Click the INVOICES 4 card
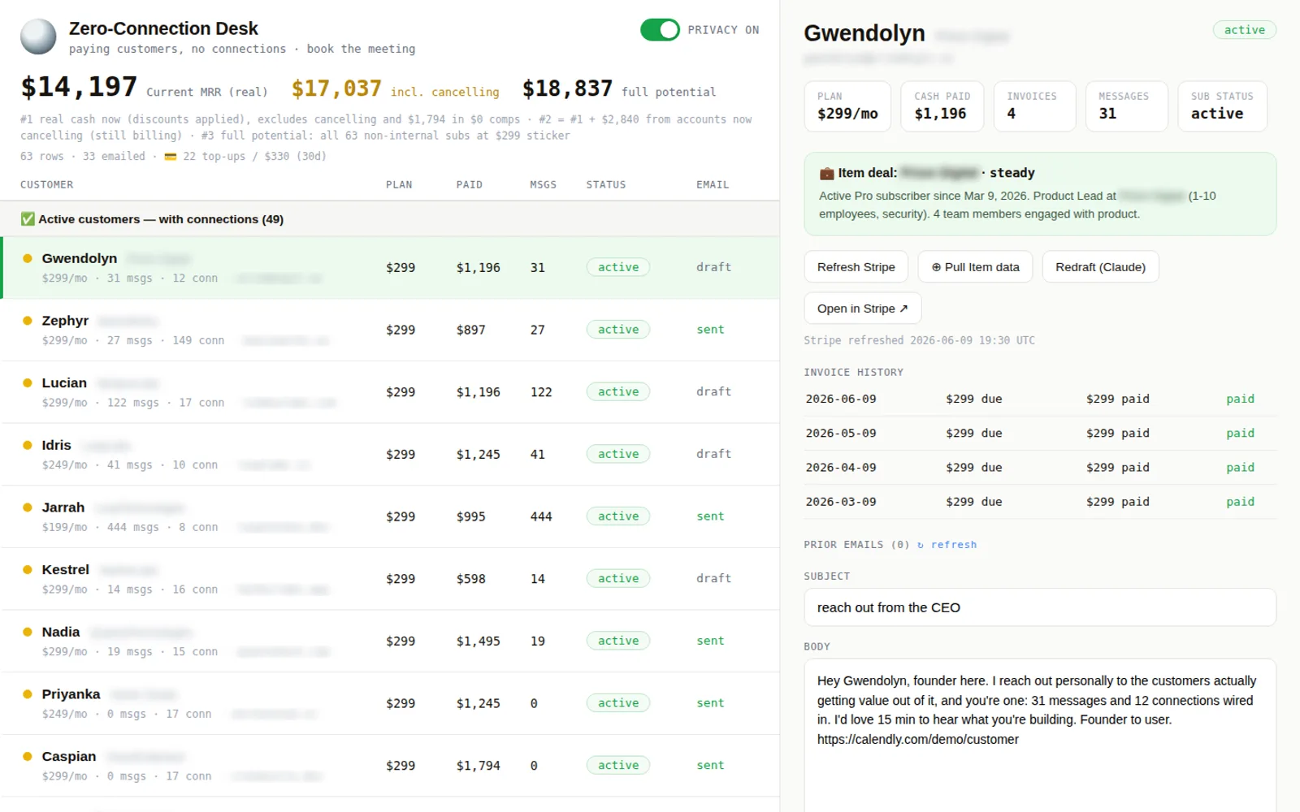The image size is (1300, 812). point(1035,106)
